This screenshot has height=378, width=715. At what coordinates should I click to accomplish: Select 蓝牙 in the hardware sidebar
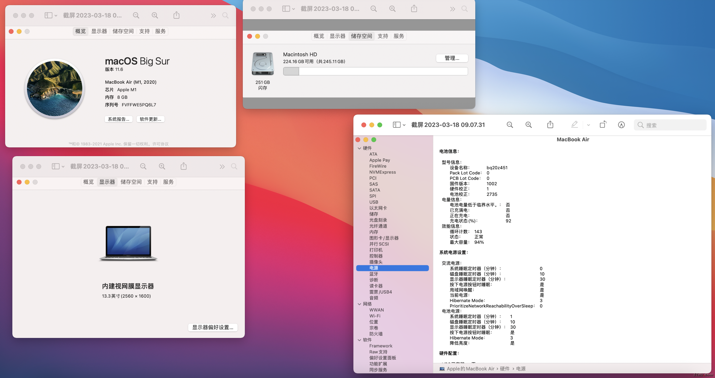(374, 274)
